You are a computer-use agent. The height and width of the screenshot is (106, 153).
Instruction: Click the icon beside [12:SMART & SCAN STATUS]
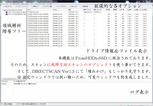coord(30,32)
